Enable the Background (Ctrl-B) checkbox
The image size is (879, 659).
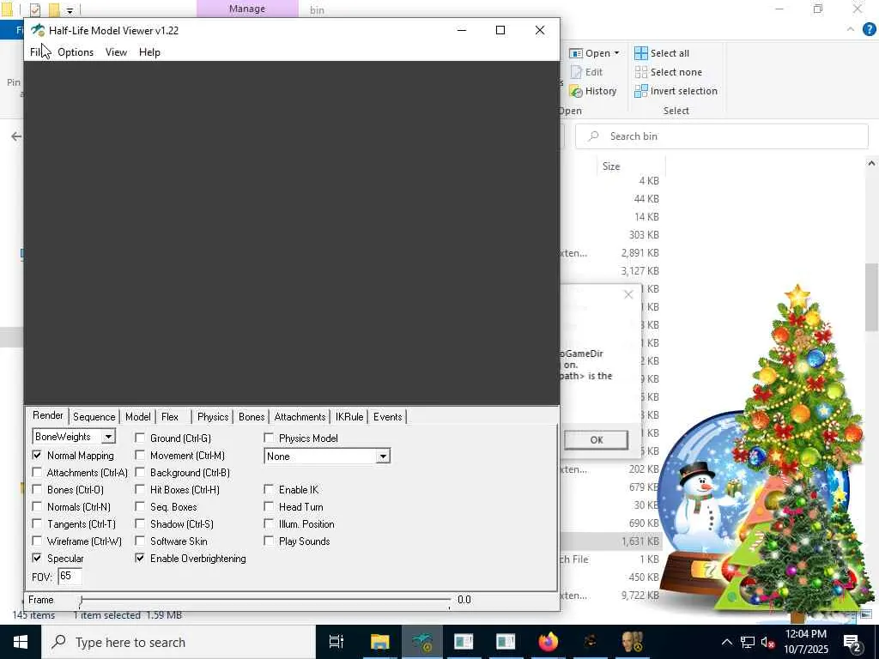[140, 473]
